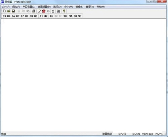Viewport: 168px width, 137px height.
Task: Send command 8A from the toolbar
Action: pos(13,16)
